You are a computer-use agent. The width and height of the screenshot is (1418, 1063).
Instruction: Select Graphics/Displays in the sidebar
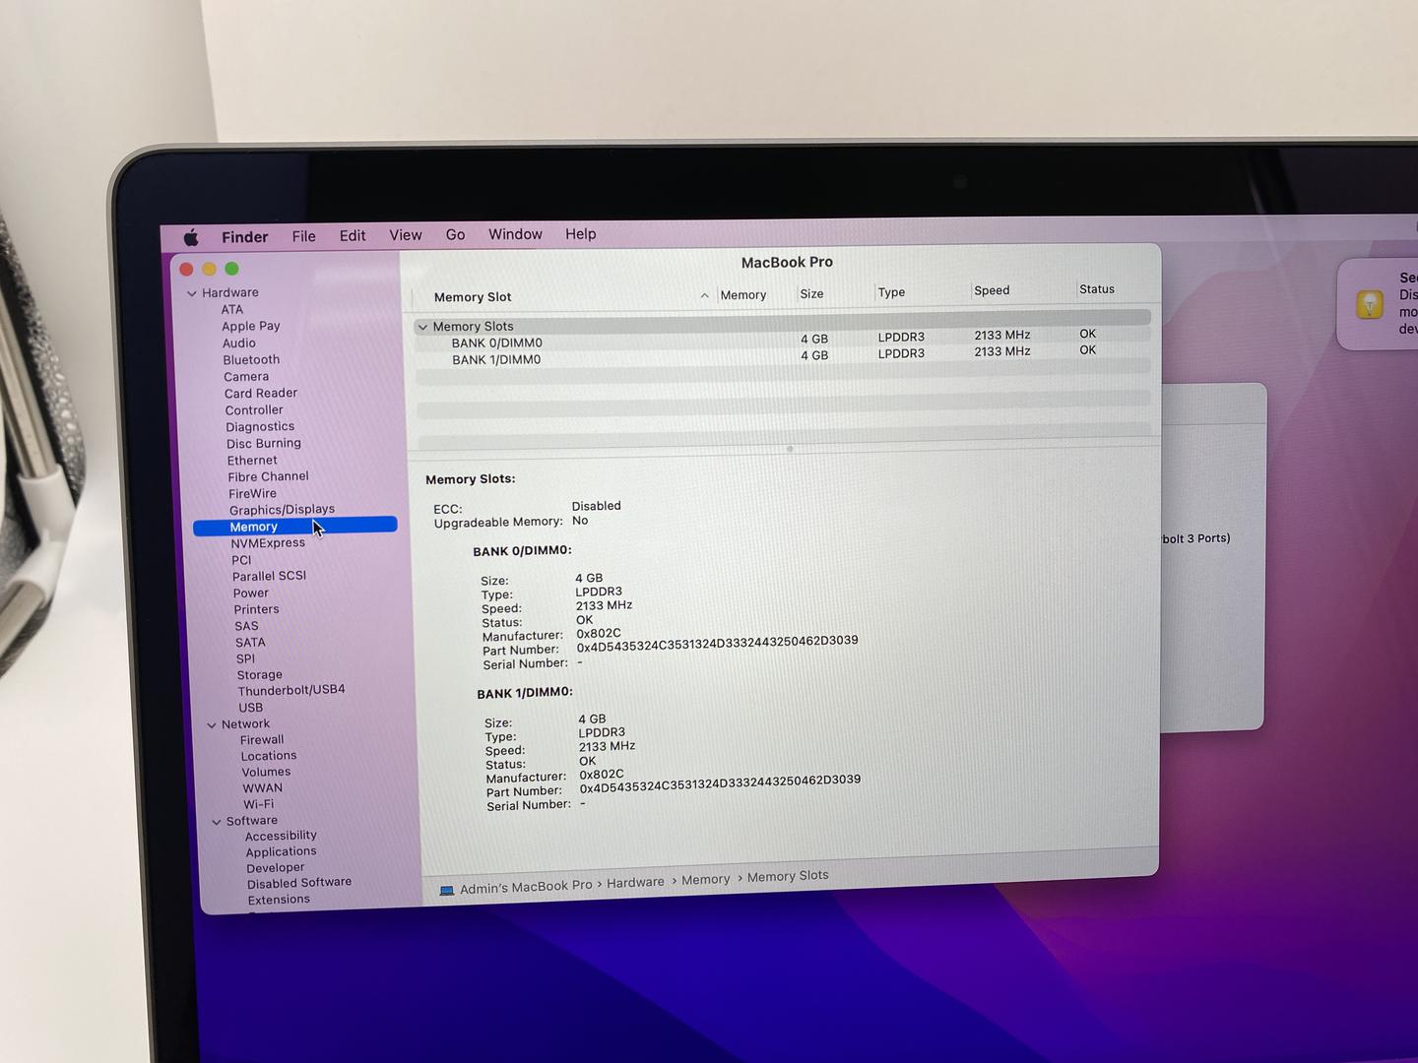click(282, 510)
